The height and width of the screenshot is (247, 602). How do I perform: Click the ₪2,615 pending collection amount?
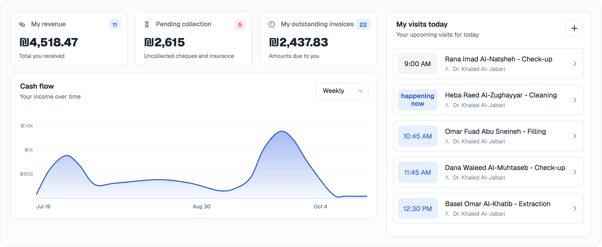click(x=164, y=42)
